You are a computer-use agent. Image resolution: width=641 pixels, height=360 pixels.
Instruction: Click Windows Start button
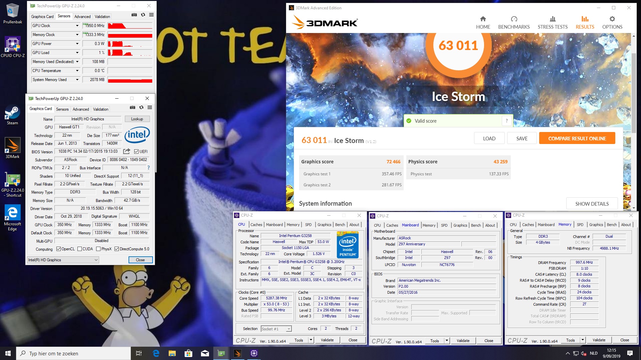pyautogui.click(x=8, y=353)
